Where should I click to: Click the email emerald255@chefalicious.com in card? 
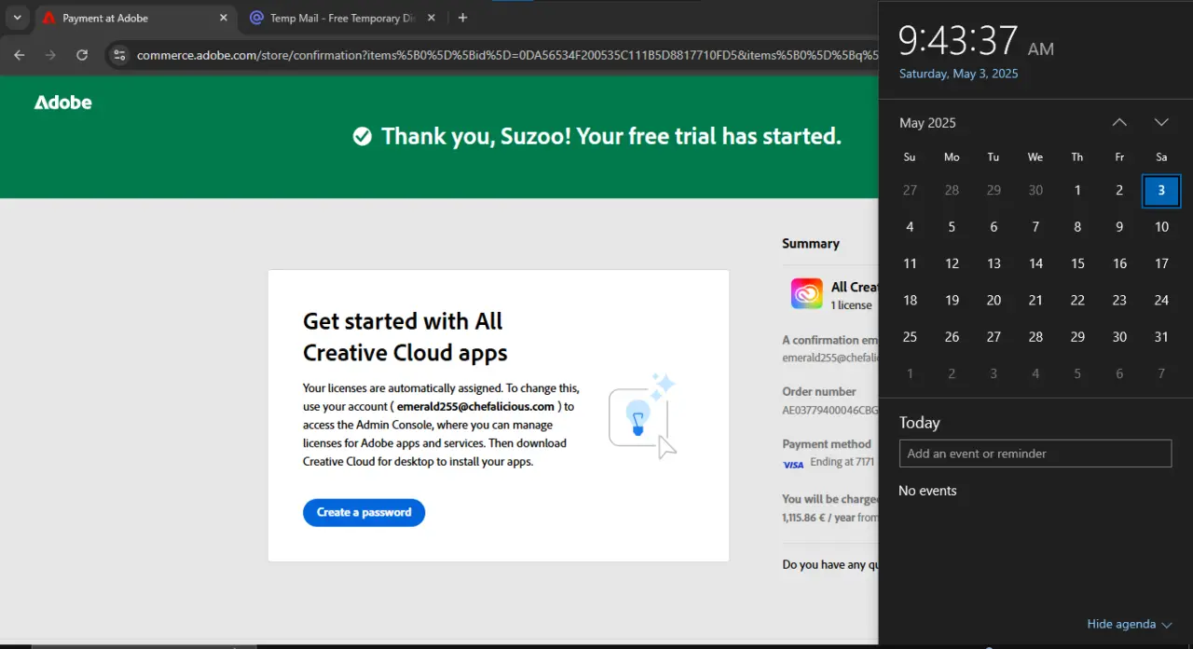[475, 406]
